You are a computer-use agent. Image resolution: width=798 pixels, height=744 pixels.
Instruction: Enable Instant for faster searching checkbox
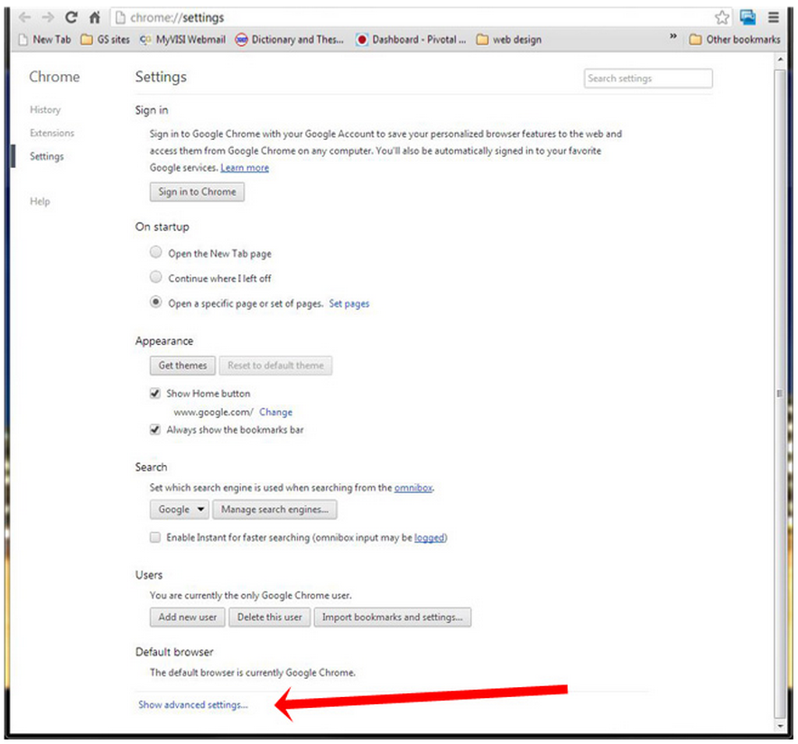coord(155,537)
